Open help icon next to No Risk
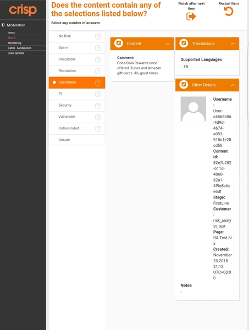Image resolution: width=249 pixels, height=330 pixels. (x=98, y=36)
